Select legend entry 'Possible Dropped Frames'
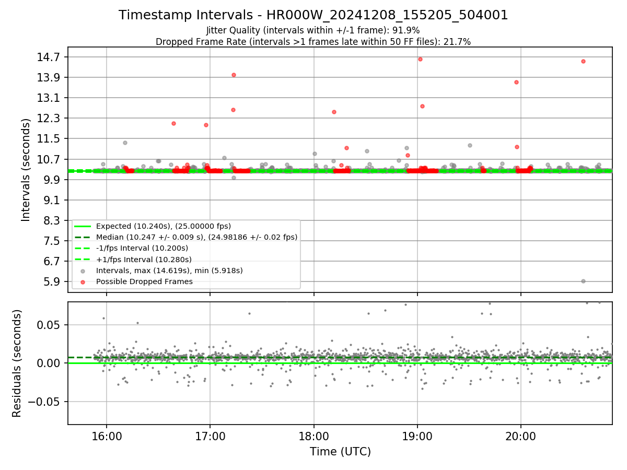The width and height of the screenshot is (627, 470). pyautogui.click(x=144, y=281)
